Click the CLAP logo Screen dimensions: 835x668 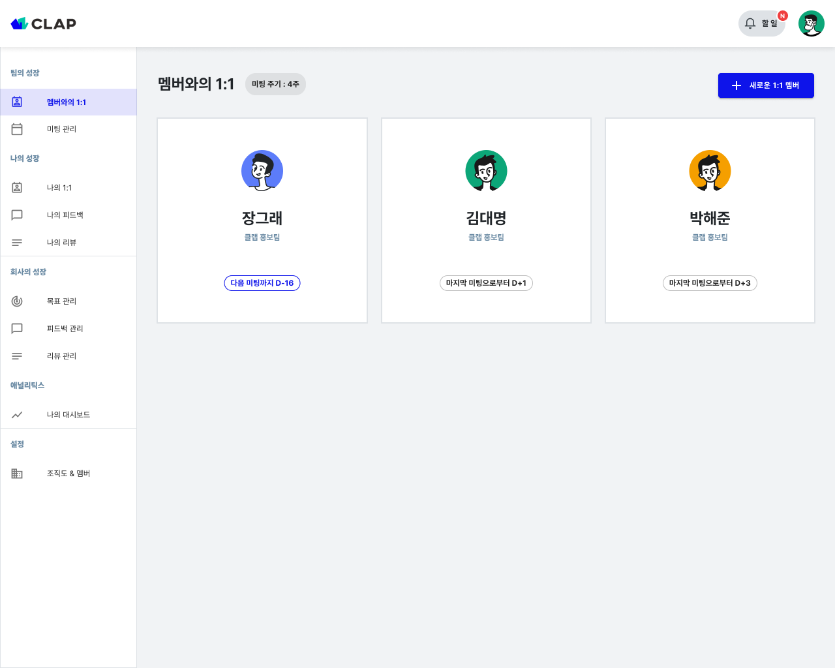43,23
